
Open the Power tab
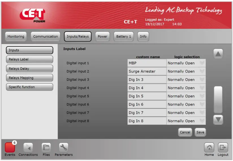click(x=103, y=36)
